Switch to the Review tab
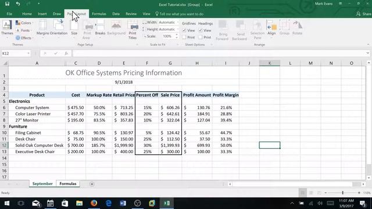Viewport: 372px width, 209px height. click(x=131, y=14)
